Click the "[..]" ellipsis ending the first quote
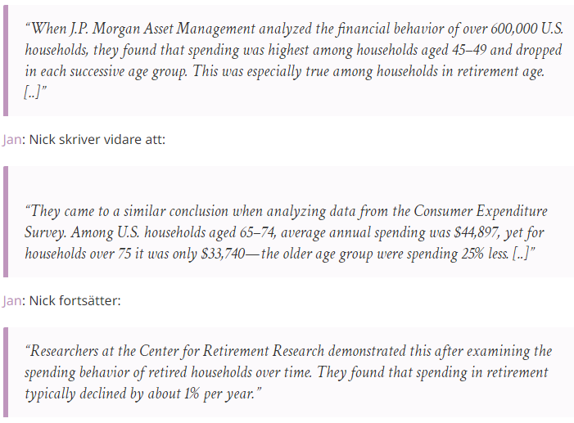The width and height of the screenshot is (574, 423). click(34, 90)
